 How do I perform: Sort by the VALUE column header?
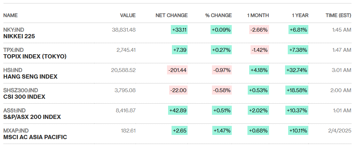tap(128, 15)
